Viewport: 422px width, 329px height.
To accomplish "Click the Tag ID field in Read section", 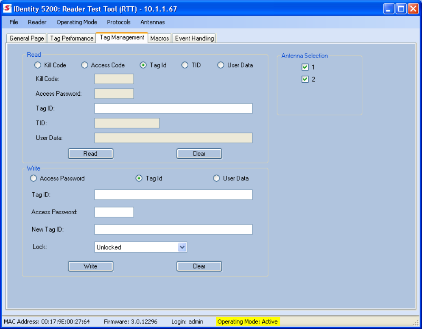I will (173, 108).
